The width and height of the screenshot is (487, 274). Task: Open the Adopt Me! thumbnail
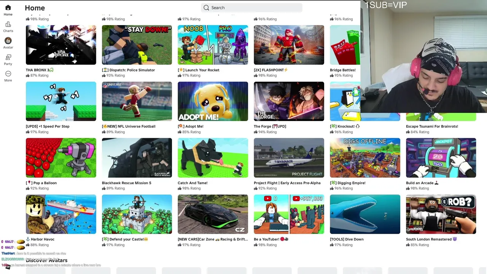pyautogui.click(x=213, y=101)
